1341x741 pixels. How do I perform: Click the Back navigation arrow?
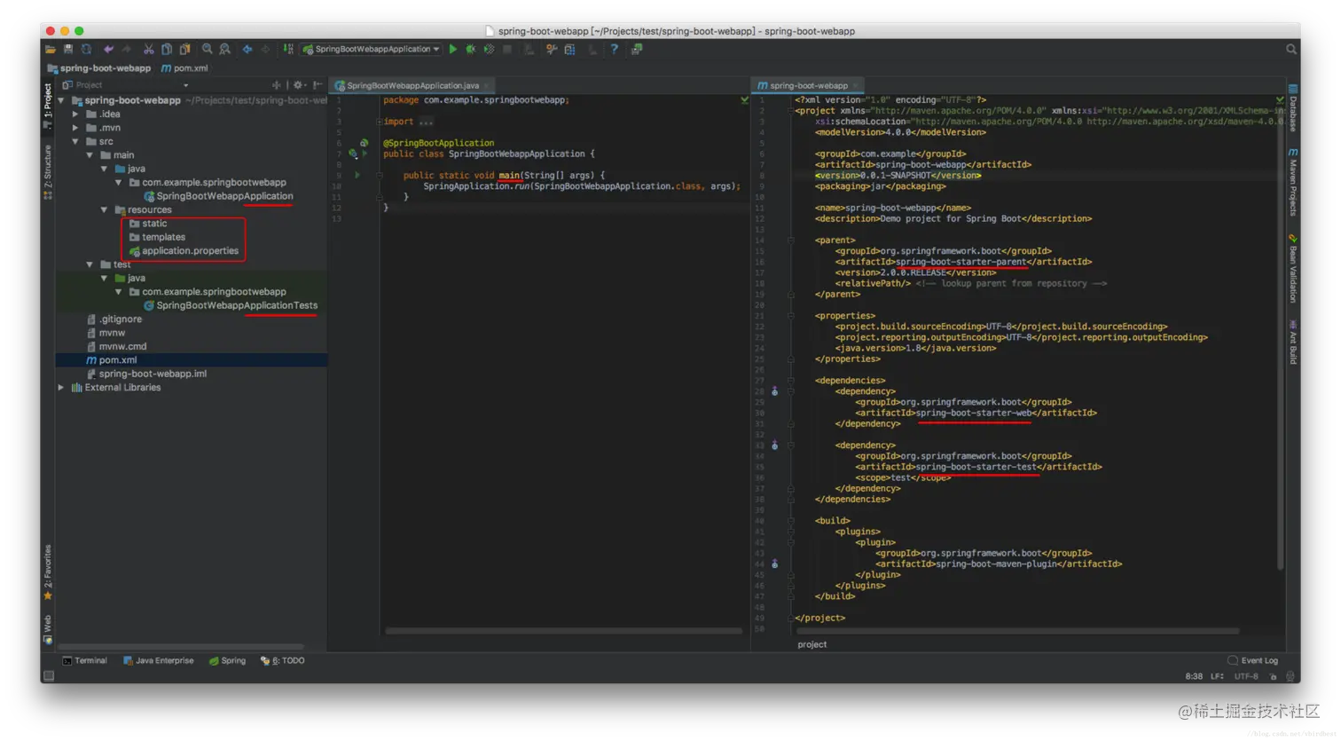pyautogui.click(x=247, y=50)
